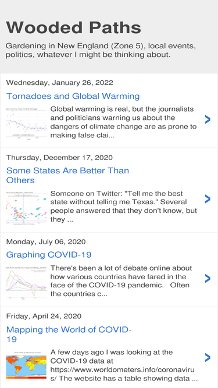The height and width of the screenshot is (388, 218).
Task: Open the chevron arrow beside the Some States post
Action: (x=208, y=199)
